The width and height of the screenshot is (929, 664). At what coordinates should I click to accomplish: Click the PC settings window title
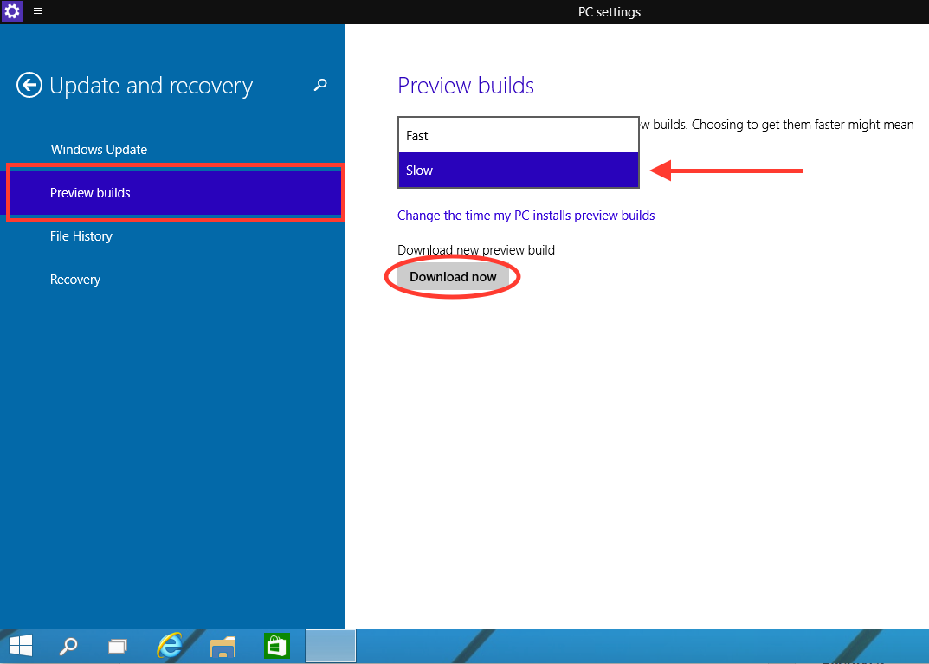(x=610, y=12)
